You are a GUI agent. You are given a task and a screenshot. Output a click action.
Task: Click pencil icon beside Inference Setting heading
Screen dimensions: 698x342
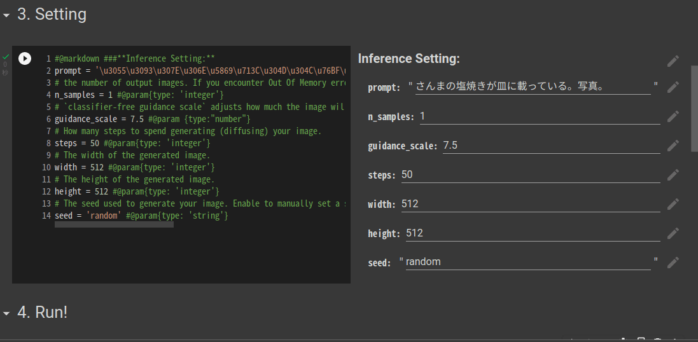[673, 61]
